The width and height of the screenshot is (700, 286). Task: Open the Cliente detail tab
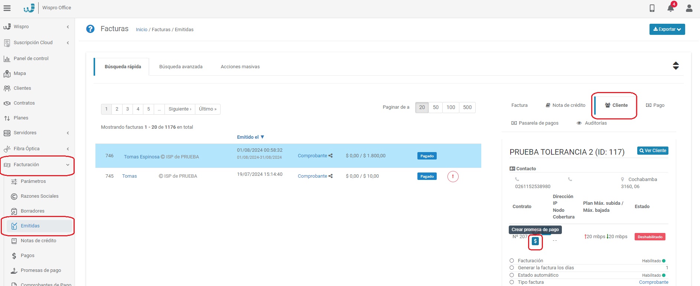[616, 105]
